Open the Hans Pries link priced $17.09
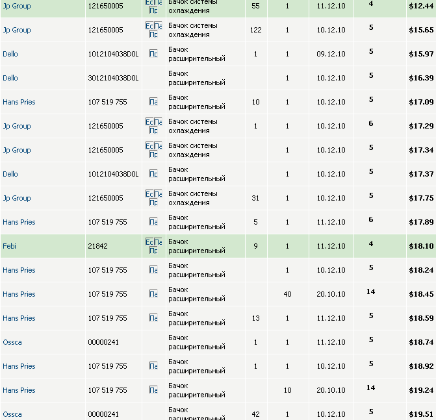436x420 pixels. point(19,102)
